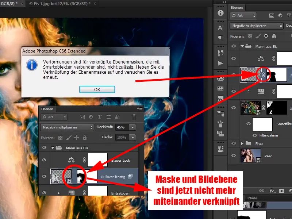Switch to the Pfade tab
This screenshot has width=292, height=219.
(x=252, y=198)
